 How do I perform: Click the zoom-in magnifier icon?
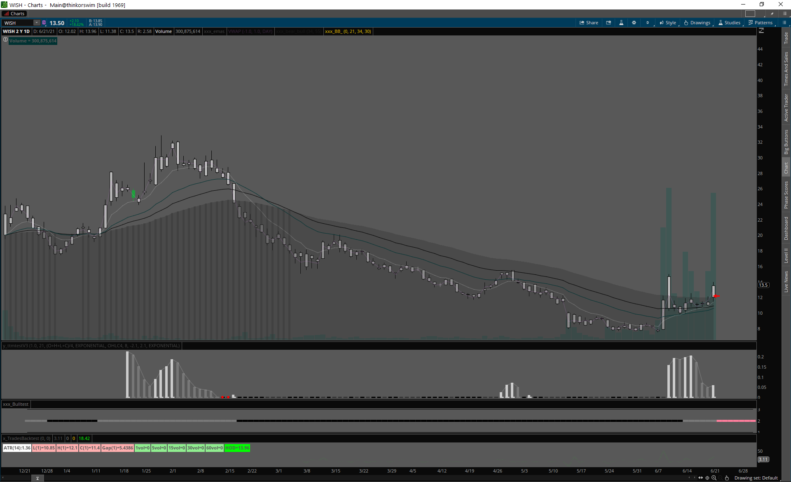(714, 478)
